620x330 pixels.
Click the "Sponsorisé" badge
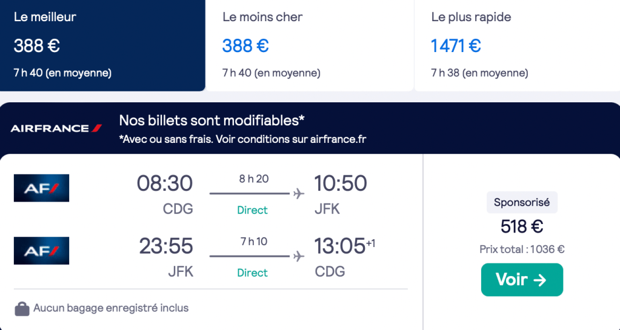pyautogui.click(x=522, y=203)
